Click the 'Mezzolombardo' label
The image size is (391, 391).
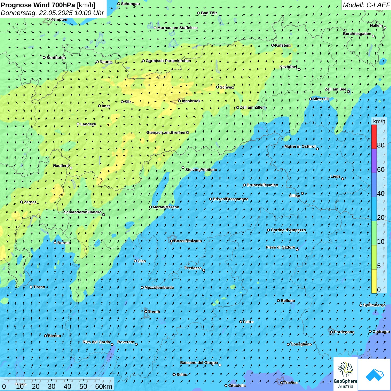point(159,287)
